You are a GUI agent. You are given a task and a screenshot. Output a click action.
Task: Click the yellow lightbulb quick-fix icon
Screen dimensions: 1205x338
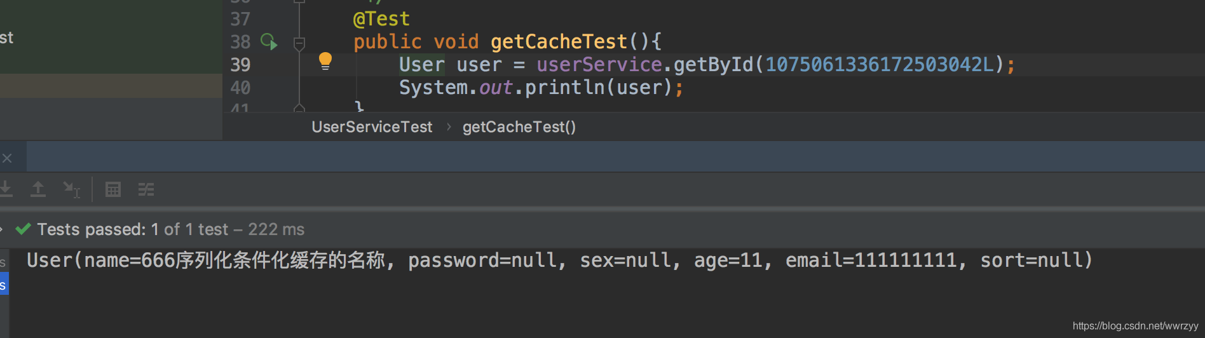(x=325, y=61)
